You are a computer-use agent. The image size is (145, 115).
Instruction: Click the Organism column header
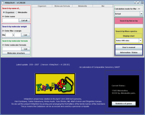(42, 6)
